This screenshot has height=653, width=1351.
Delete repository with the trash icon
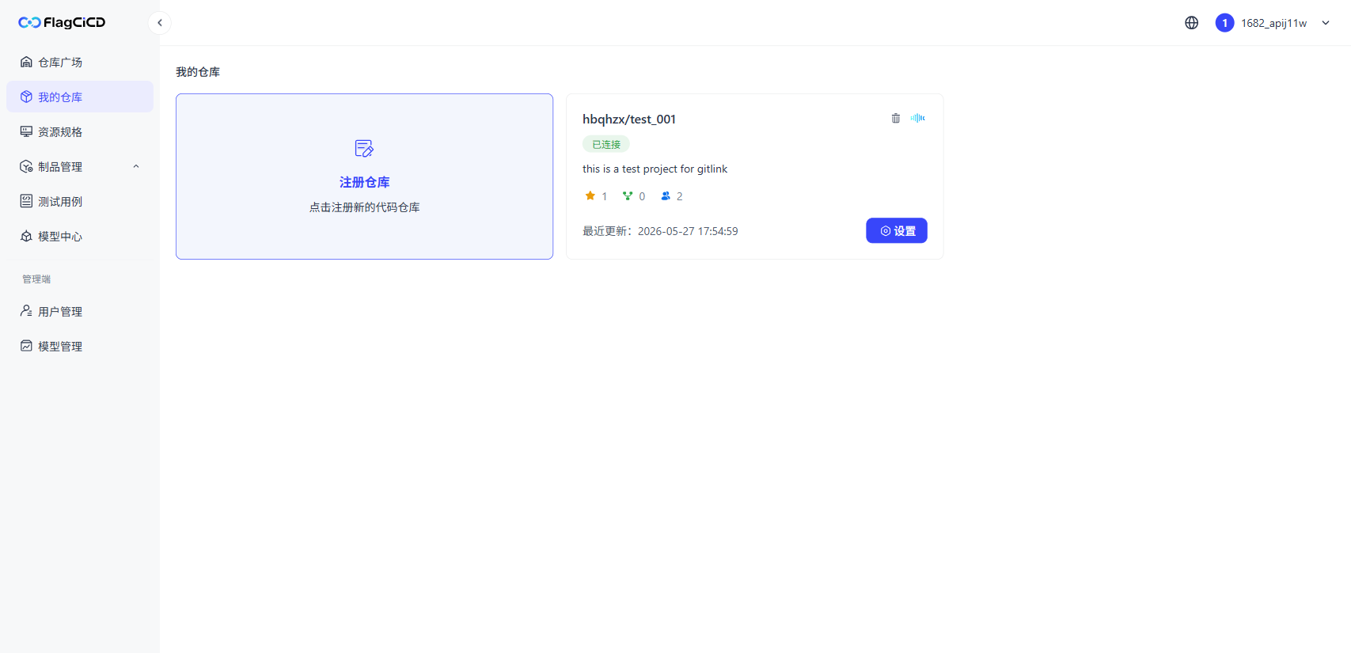(x=896, y=118)
